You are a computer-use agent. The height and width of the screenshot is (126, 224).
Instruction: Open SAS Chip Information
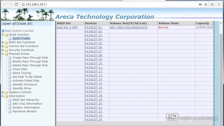pos(27,104)
